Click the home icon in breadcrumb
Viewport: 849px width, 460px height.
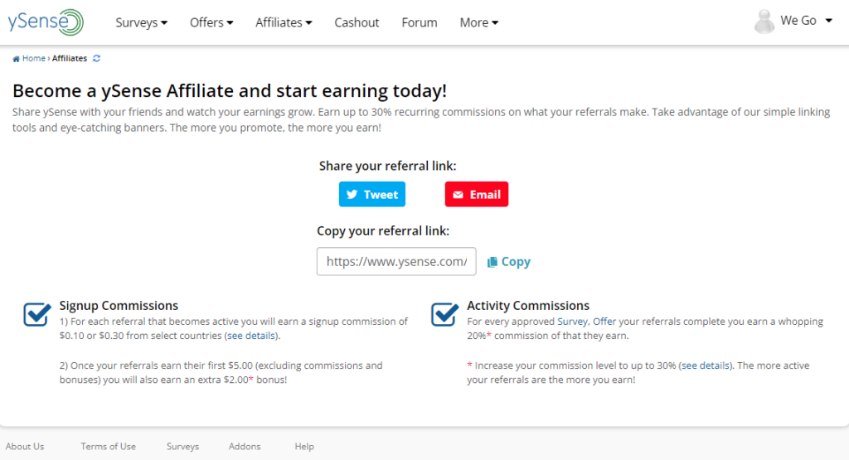click(17, 59)
